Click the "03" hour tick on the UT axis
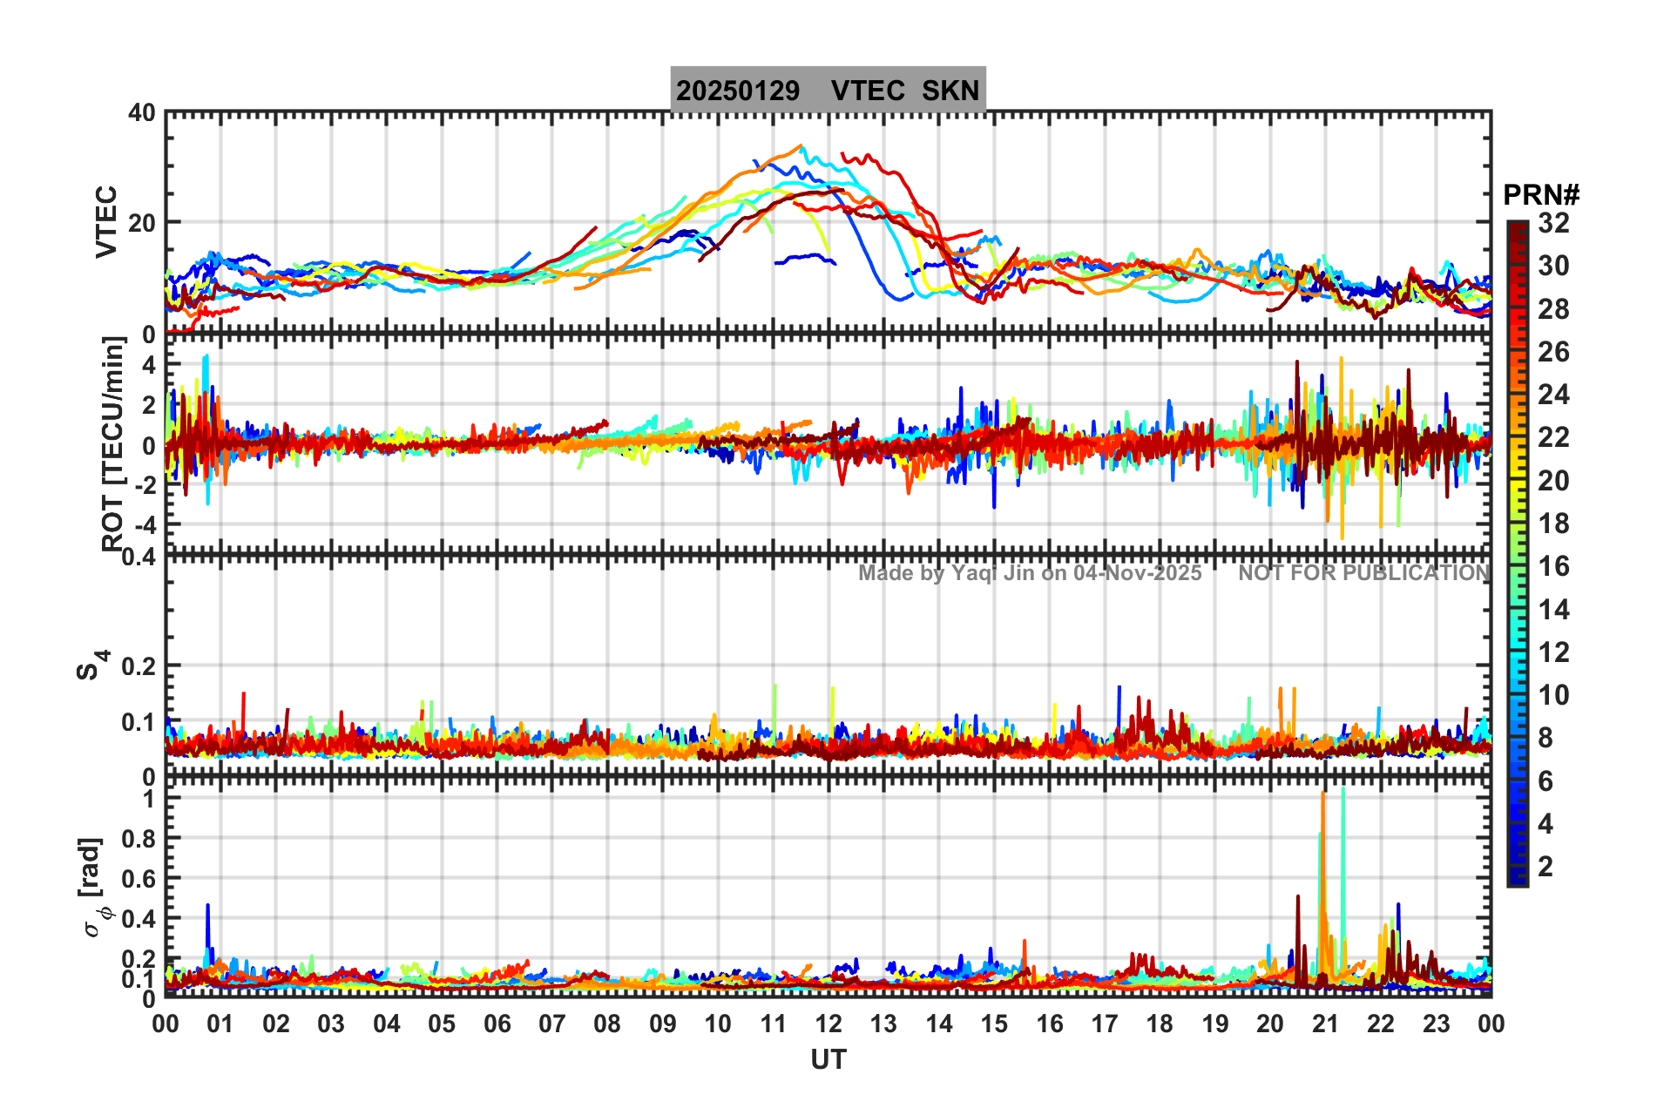Image resolution: width=1657 pixels, height=1108 pixels. point(331,1024)
